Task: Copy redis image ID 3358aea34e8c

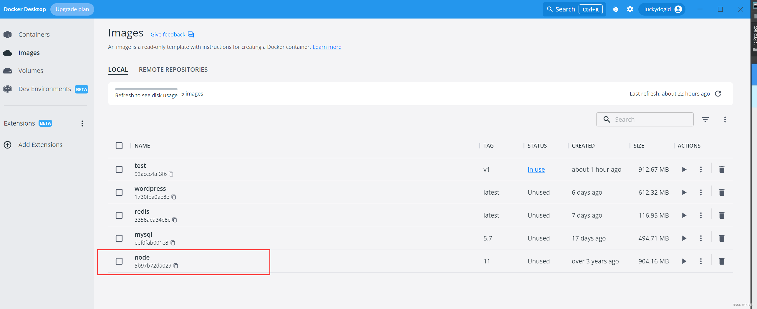Action: (x=175, y=220)
